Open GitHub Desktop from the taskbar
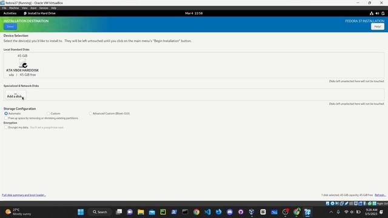The width and height of the screenshot is (388, 218). 241,212
